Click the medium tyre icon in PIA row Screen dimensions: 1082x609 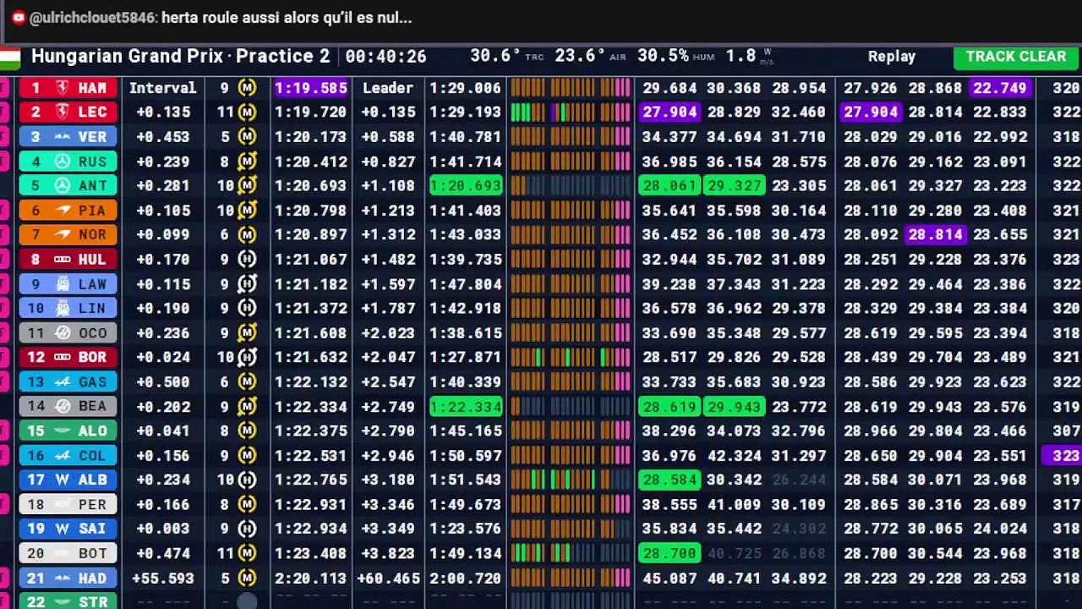click(x=247, y=210)
